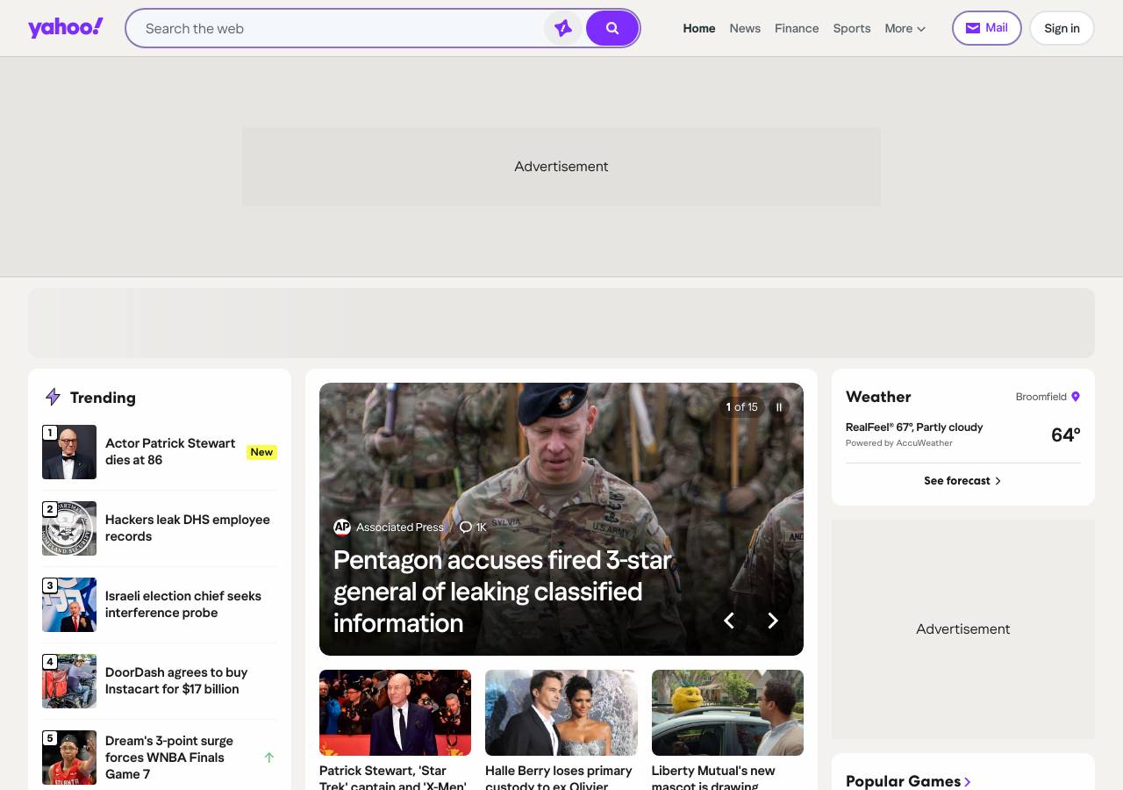Viewport: 1123px width, 790px height.
Task: Click the Broomfield location pin icon
Action: (1076, 397)
